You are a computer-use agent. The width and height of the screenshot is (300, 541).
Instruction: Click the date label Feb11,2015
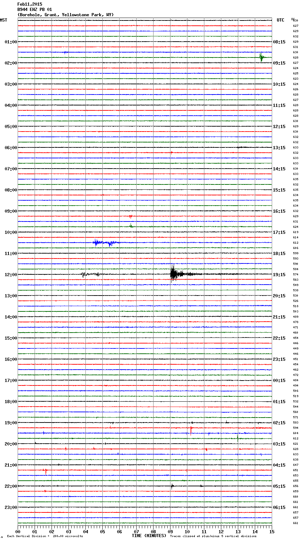coord(30,4)
